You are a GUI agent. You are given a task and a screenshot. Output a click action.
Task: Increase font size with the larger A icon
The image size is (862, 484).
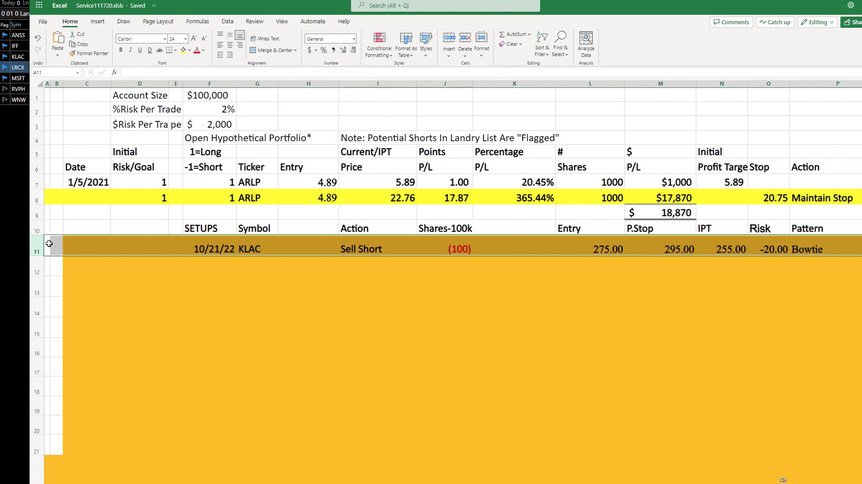click(x=194, y=38)
